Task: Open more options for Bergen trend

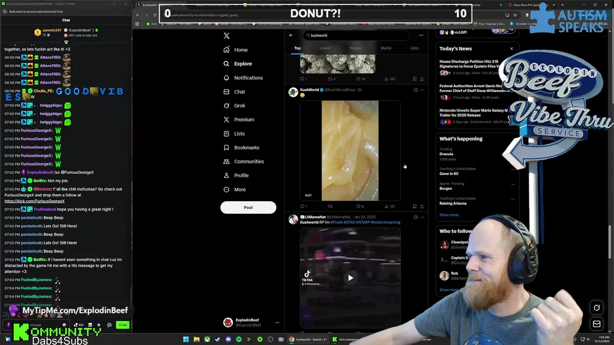Action: (x=513, y=184)
